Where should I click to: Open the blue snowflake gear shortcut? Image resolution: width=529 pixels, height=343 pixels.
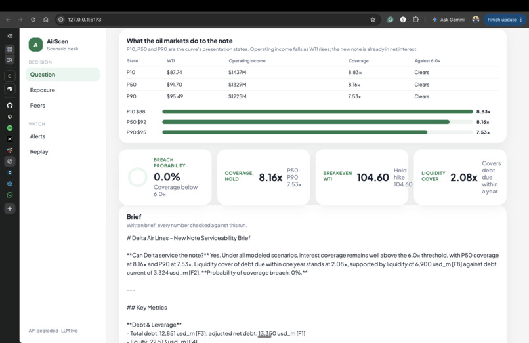(x=10, y=184)
